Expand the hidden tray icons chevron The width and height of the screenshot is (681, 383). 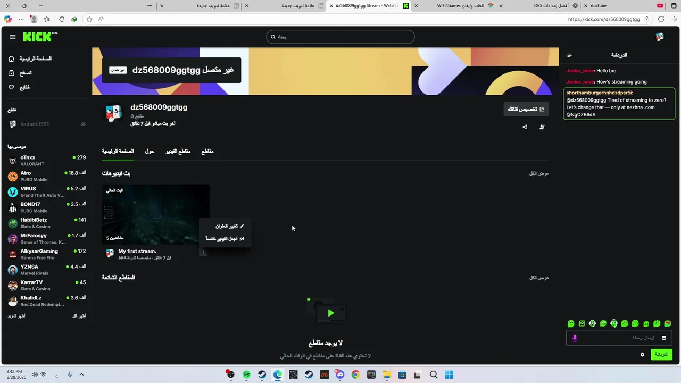(81, 374)
